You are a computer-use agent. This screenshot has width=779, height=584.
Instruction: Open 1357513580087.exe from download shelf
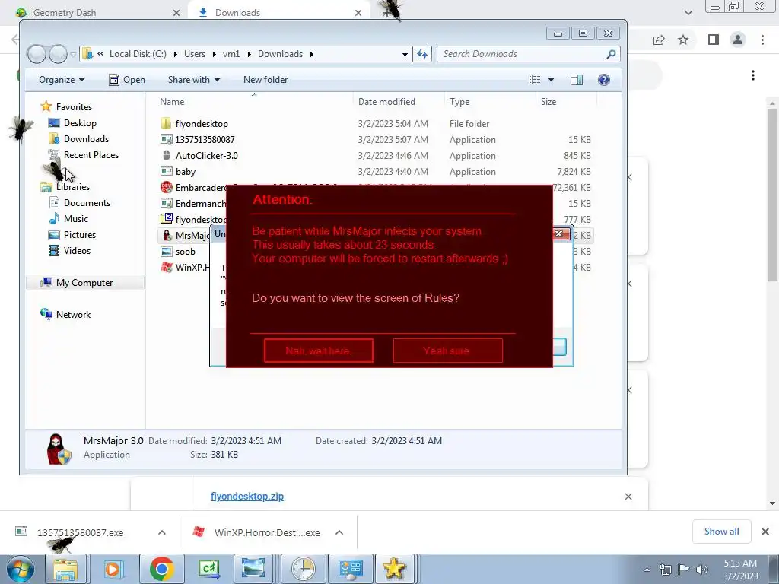coord(80,532)
